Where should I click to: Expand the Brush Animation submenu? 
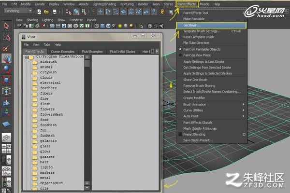212,105
